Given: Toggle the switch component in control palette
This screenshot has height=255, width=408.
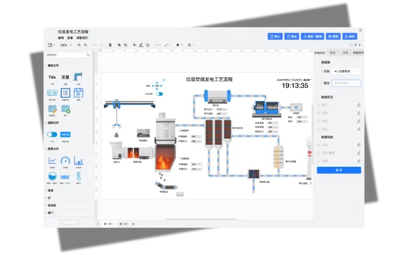Looking at the screenshot, I should 52,134.
